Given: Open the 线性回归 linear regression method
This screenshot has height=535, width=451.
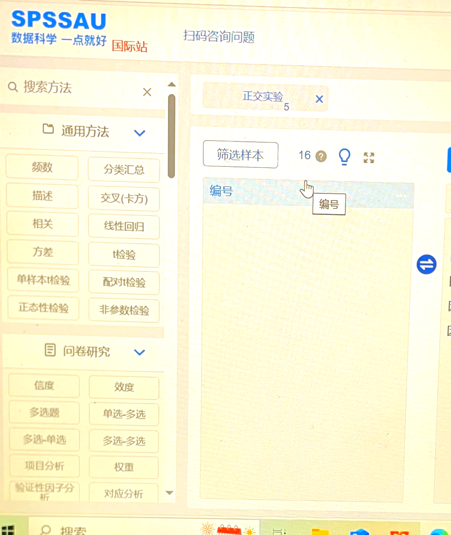Looking at the screenshot, I should click(124, 227).
